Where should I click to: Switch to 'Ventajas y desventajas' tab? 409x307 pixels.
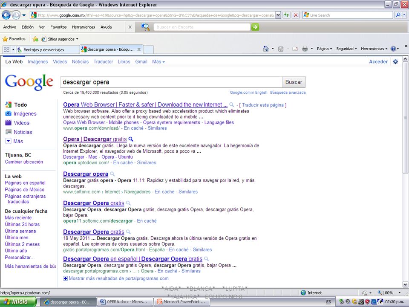point(48,49)
